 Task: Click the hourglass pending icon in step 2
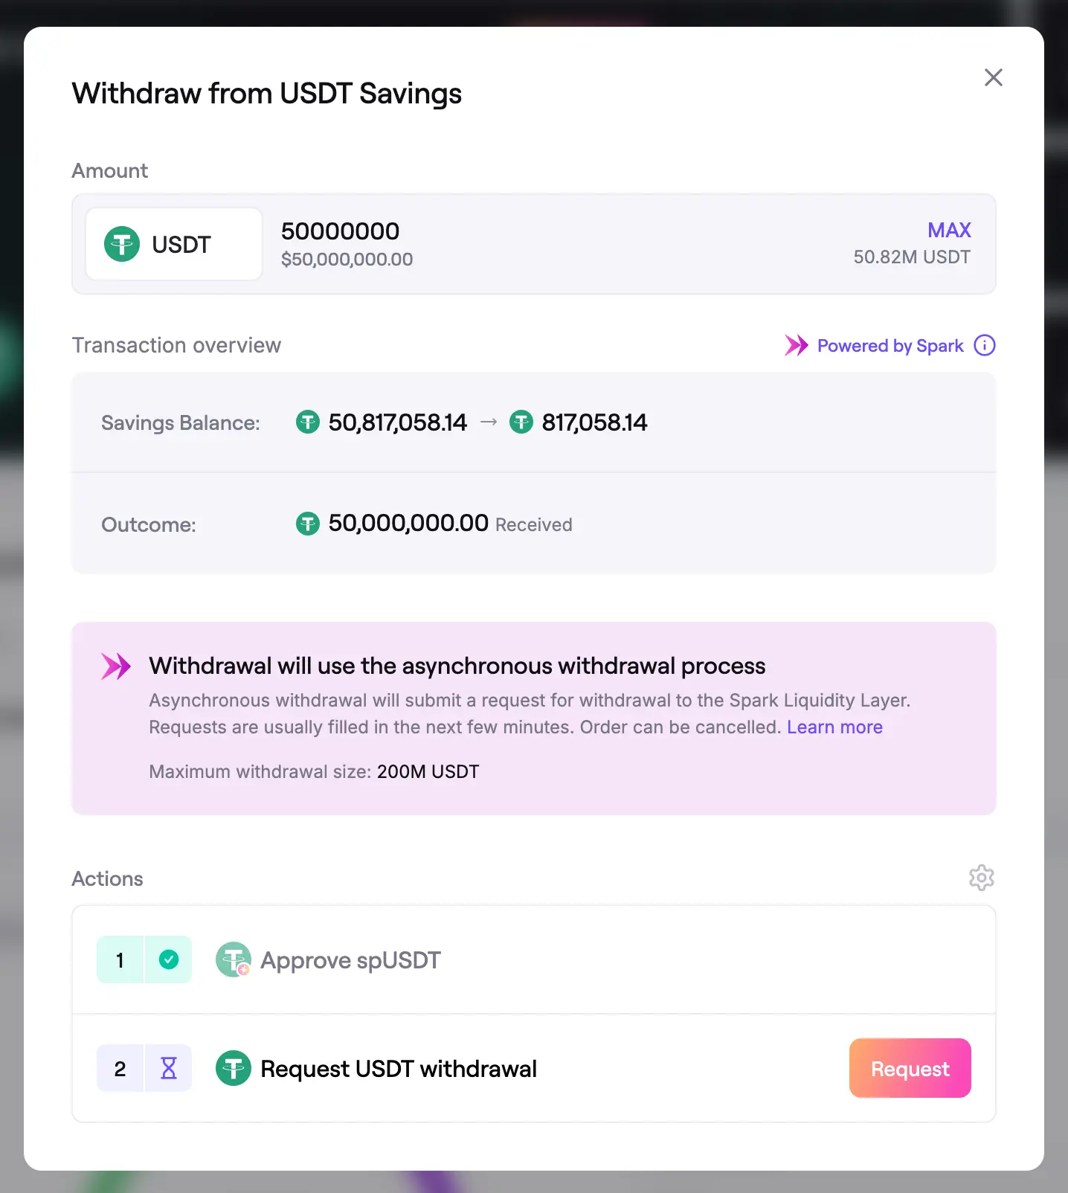click(x=169, y=1068)
